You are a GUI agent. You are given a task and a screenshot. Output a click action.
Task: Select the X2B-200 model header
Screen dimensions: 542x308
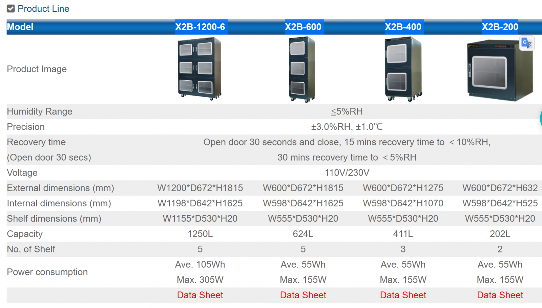(x=500, y=27)
